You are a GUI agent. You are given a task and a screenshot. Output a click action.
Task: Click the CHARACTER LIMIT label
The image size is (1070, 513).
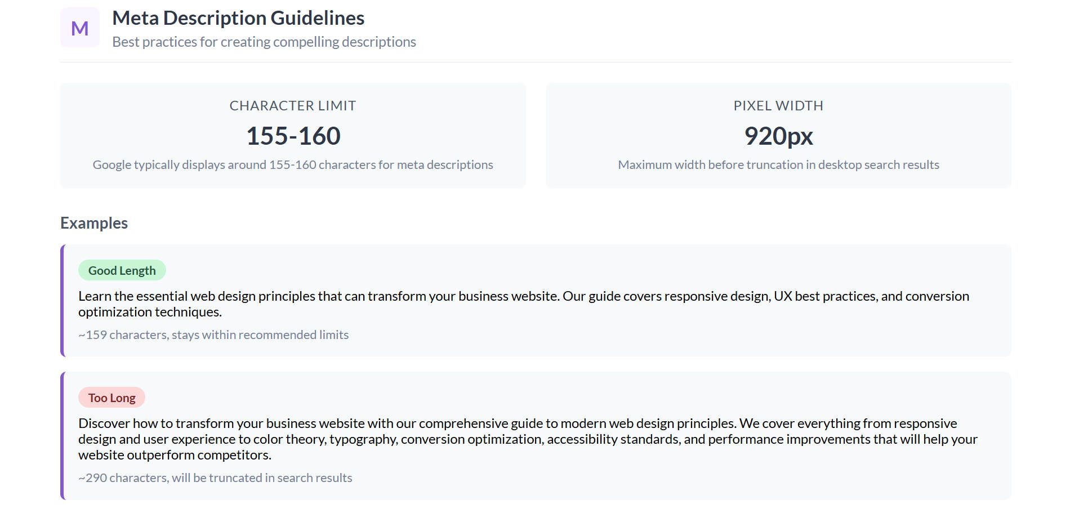pyautogui.click(x=293, y=106)
